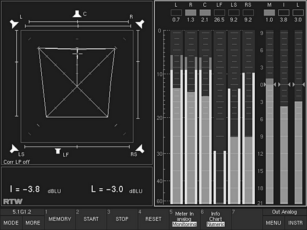Click the Out Analog label
Image resolution: width=307 pixels, height=230 pixels.
click(x=284, y=212)
